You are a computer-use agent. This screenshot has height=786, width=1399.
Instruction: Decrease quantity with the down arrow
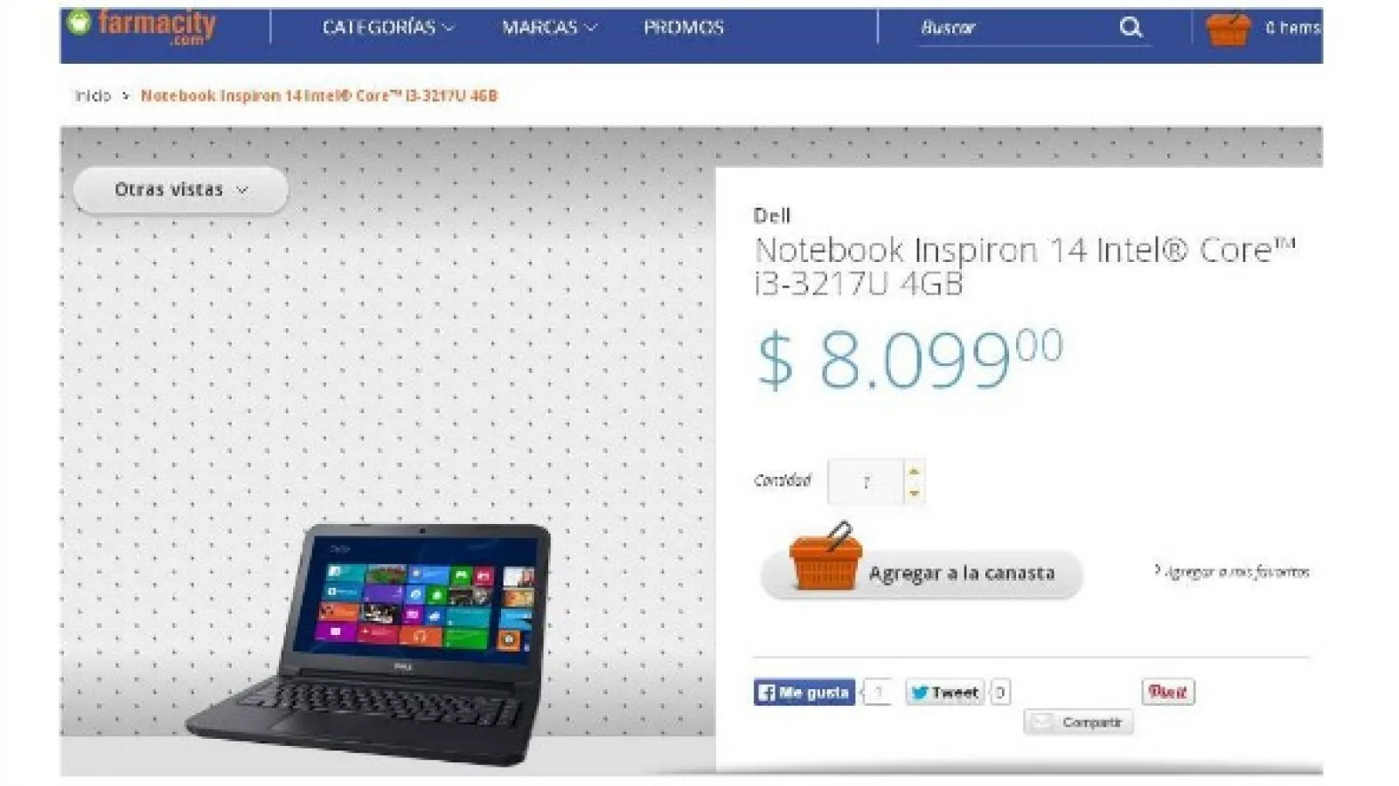[914, 493]
